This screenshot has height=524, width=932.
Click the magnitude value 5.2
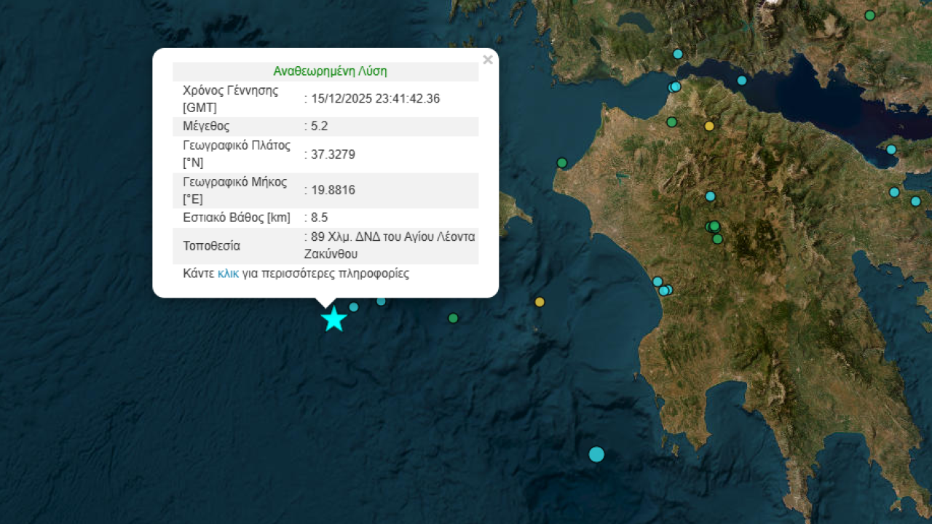point(319,126)
